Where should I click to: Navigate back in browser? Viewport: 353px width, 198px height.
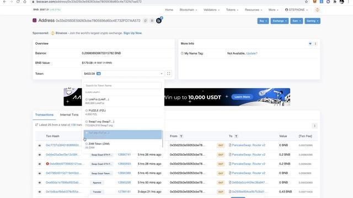click(x=4, y=2)
